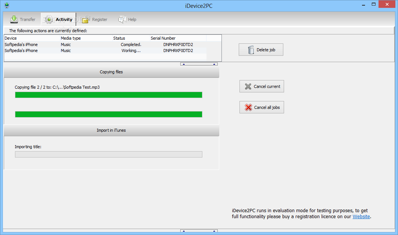This screenshot has height=235, width=398.
Task: Click the 'Importing title:' label
Action: (28, 147)
